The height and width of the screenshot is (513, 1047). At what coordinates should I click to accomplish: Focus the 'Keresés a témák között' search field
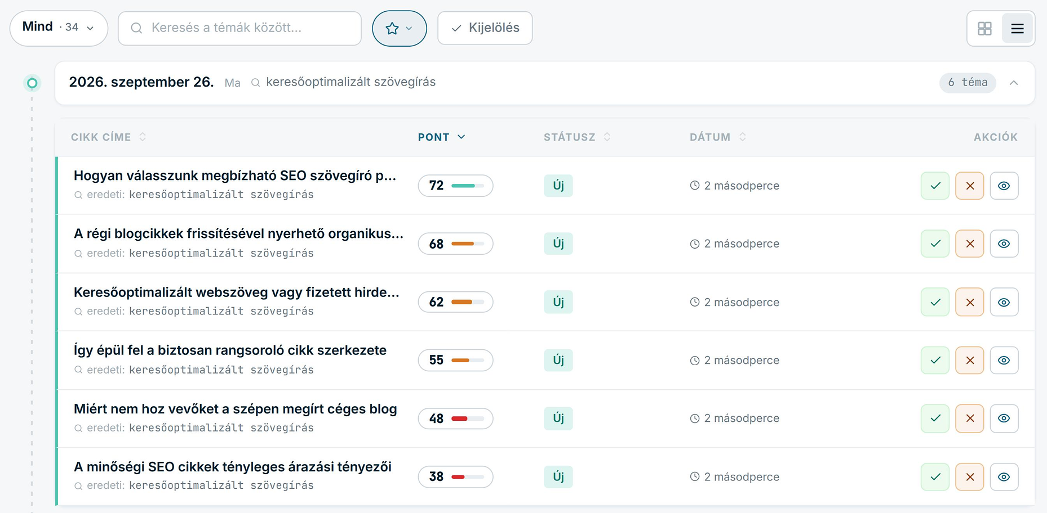point(239,28)
